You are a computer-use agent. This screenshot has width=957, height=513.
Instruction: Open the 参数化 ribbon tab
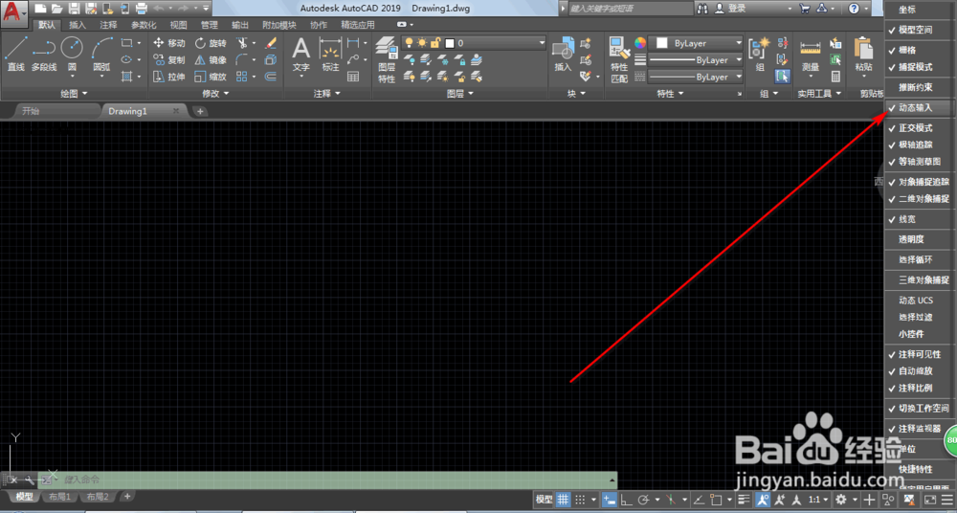[x=144, y=25]
